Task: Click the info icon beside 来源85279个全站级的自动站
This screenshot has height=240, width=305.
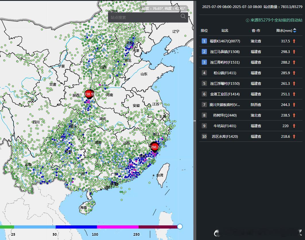Action: pyautogui.click(x=247, y=20)
